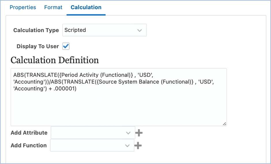
Task: Click the Add Attribute label
Action: [x=29, y=133]
